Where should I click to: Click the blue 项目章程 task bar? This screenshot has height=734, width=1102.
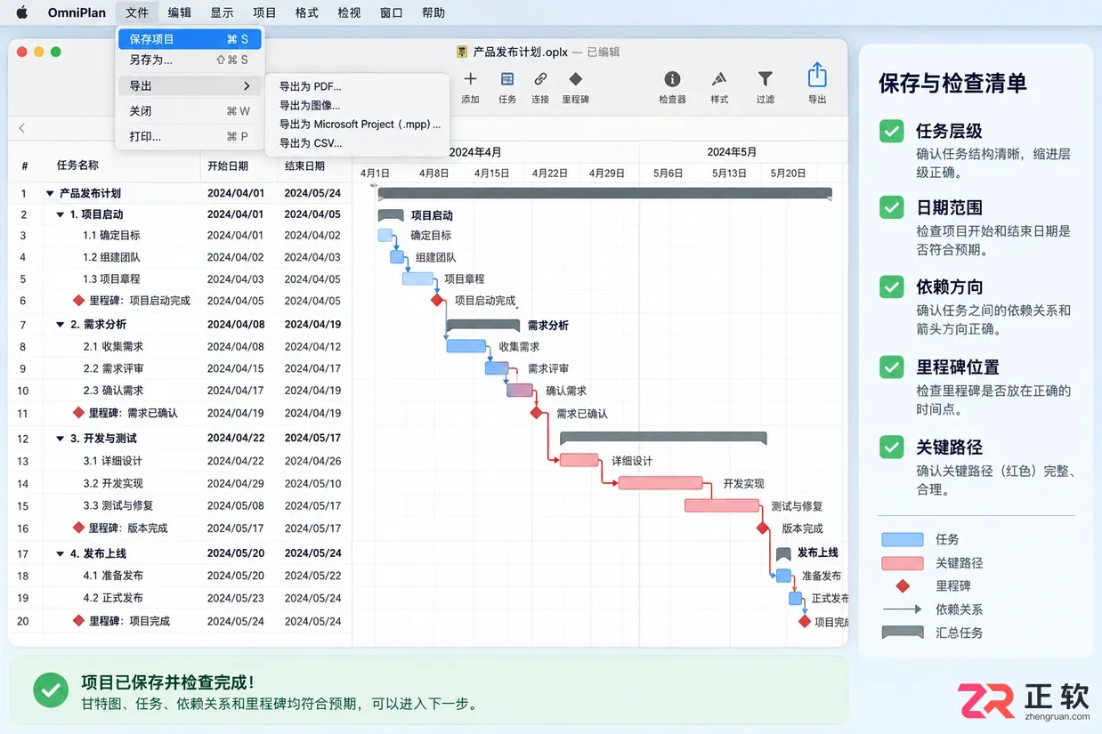[417, 278]
